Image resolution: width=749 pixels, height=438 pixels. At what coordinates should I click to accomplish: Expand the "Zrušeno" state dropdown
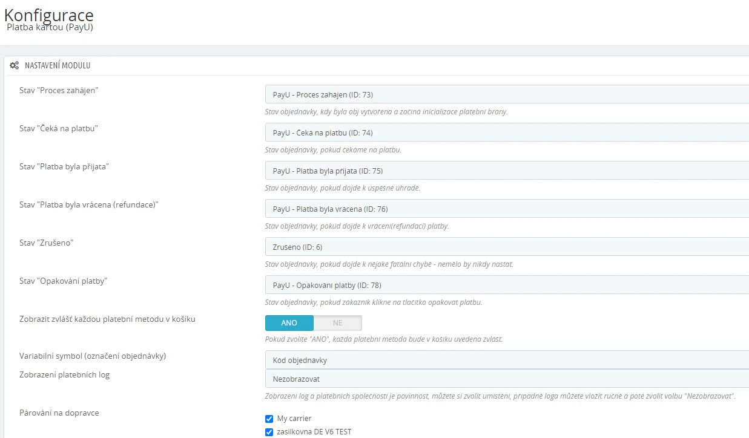pos(506,247)
